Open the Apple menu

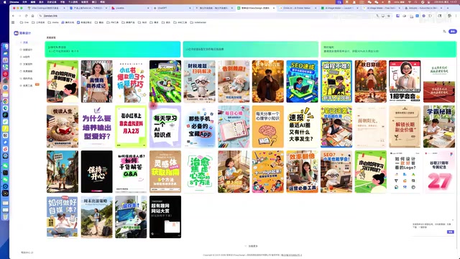click(4, 1)
